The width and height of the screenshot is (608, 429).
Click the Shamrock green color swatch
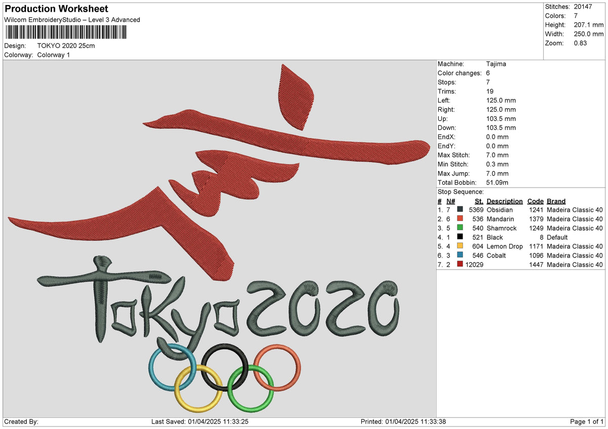coord(460,228)
